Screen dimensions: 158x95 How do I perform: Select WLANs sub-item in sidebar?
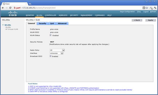(8, 27)
